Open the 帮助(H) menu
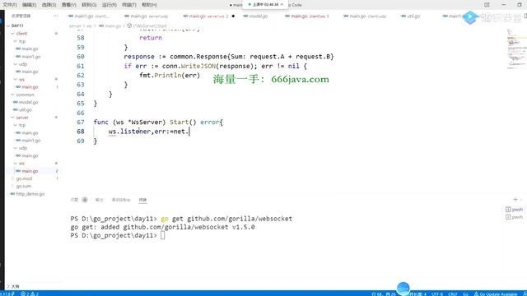 [149, 5]
